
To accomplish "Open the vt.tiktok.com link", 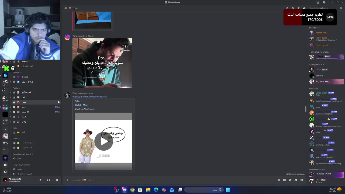I will 90,96.
